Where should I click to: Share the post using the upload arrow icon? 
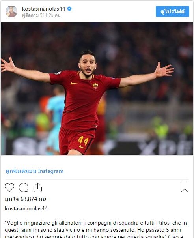click(37, 187)
